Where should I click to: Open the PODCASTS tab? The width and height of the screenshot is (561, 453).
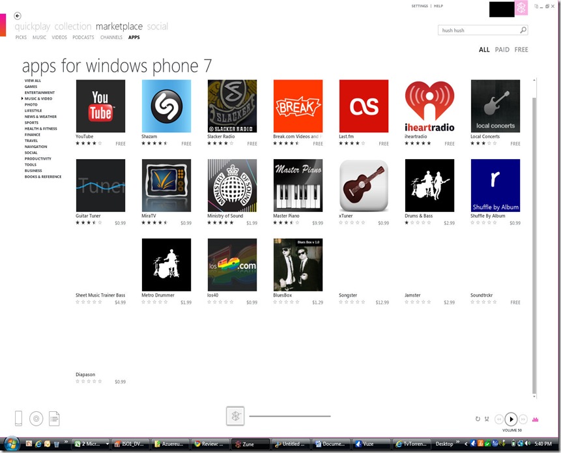(x=83, y=37)
